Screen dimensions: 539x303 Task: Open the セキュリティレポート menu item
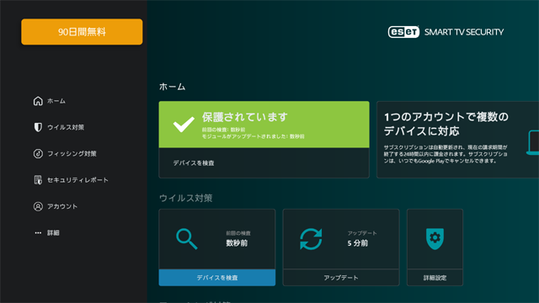(71, 179)
